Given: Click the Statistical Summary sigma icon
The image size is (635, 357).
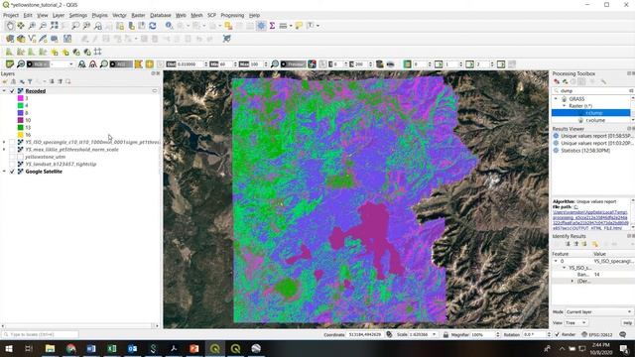Looking at the screenshot, I should pos(272,26).
